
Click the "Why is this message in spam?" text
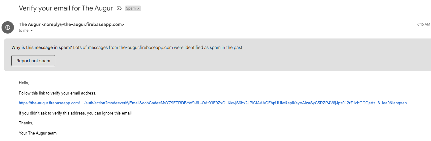42,47
